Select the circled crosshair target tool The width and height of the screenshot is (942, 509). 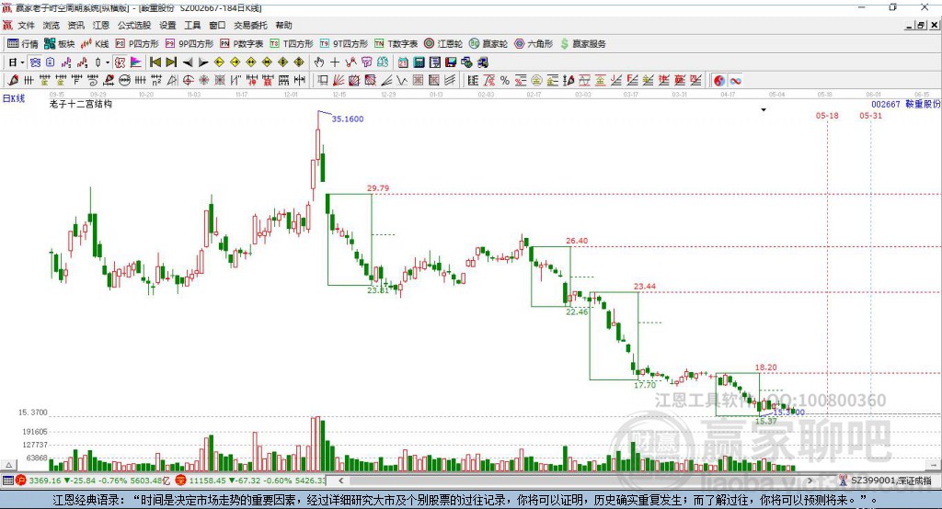click(x=188, y=81)
